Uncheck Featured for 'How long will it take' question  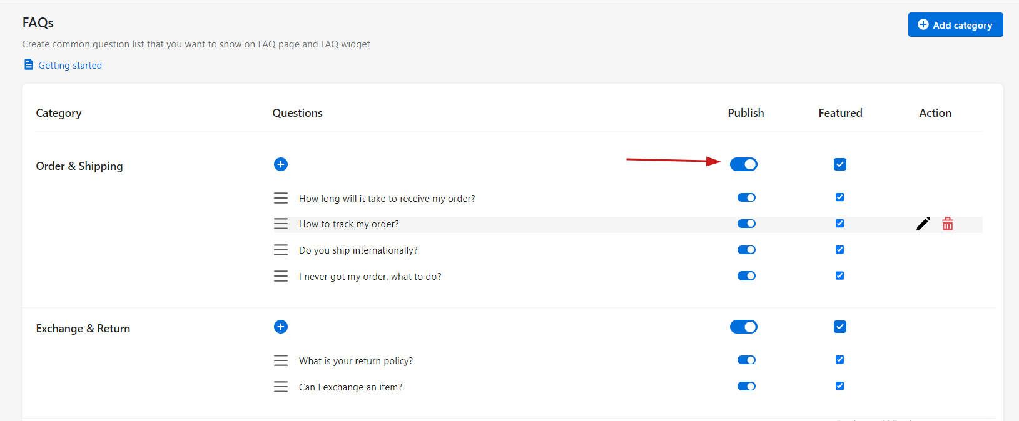[x=840, y=197]
